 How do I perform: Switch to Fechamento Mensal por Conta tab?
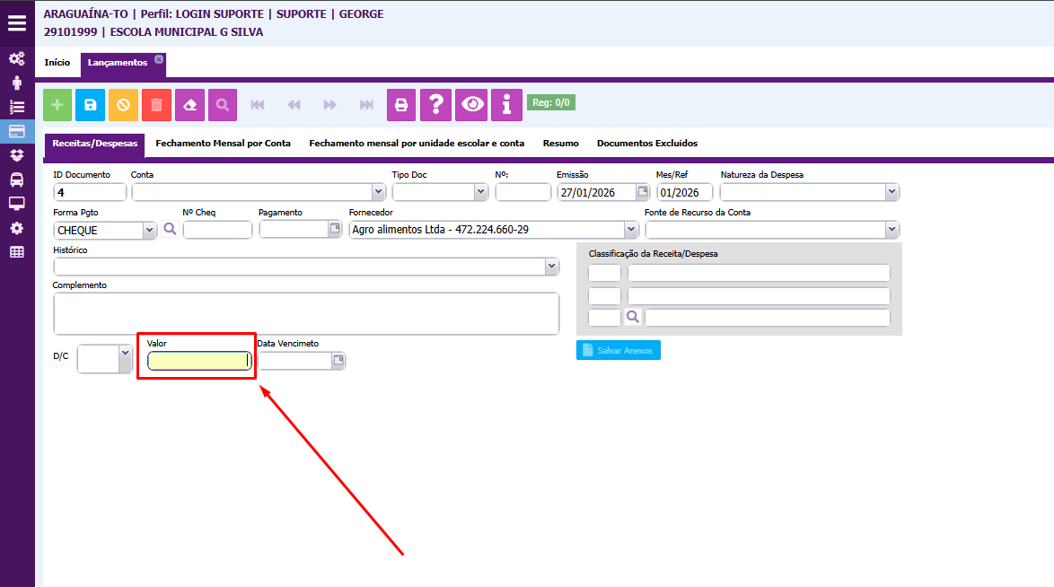pyautogui.click(x=223, y=144)
